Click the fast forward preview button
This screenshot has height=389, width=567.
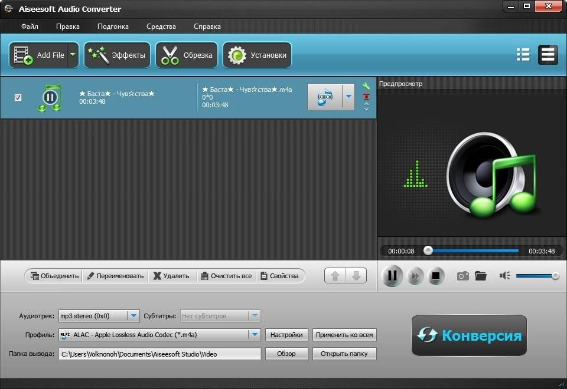pyautogui.click(x=415, y=276)
